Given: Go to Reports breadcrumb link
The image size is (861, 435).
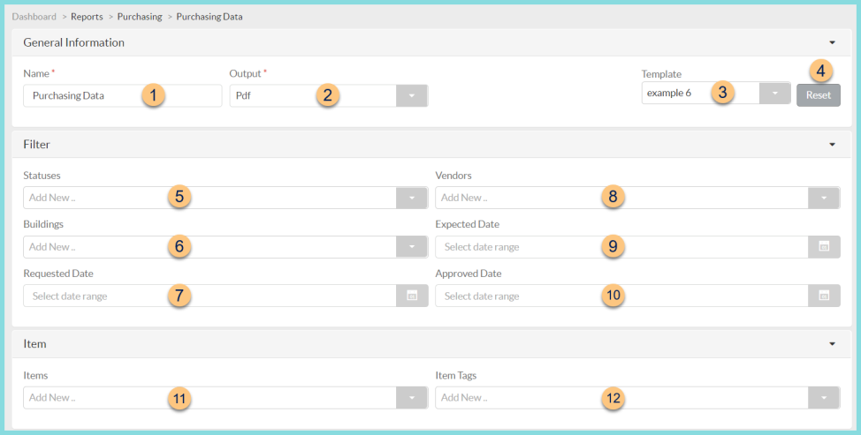Looking at the screenshot, I should click(x=87, y=17).
